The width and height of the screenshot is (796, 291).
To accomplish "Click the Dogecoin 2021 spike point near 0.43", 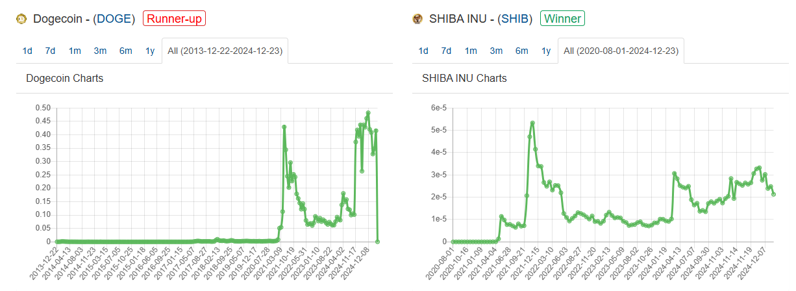I will 284,127.
